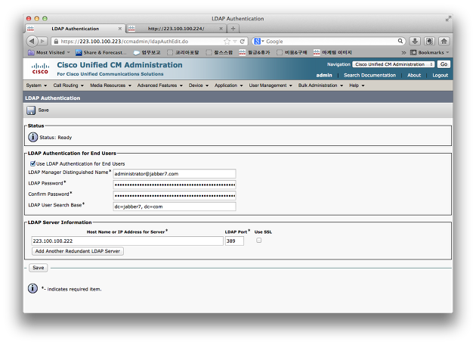
Task: Open the Downloads arrow icon
Action: click(x=415, y=41)
